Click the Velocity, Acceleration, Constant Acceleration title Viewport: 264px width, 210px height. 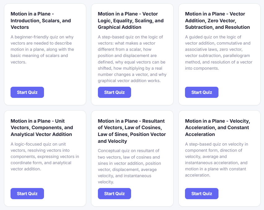[217, 128]
